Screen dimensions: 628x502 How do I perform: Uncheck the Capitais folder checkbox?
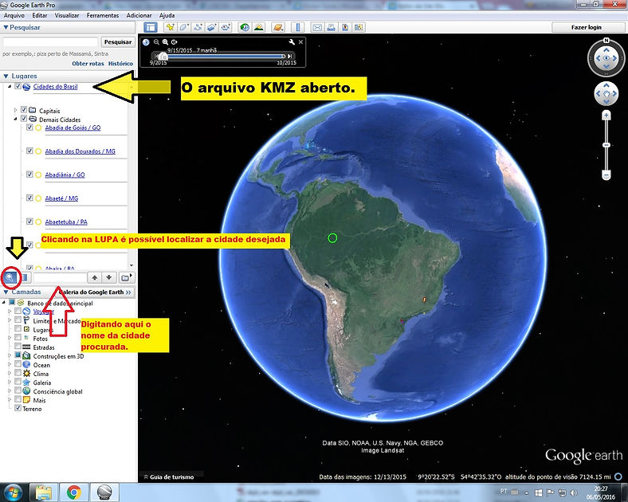click(x=24, y=110)
